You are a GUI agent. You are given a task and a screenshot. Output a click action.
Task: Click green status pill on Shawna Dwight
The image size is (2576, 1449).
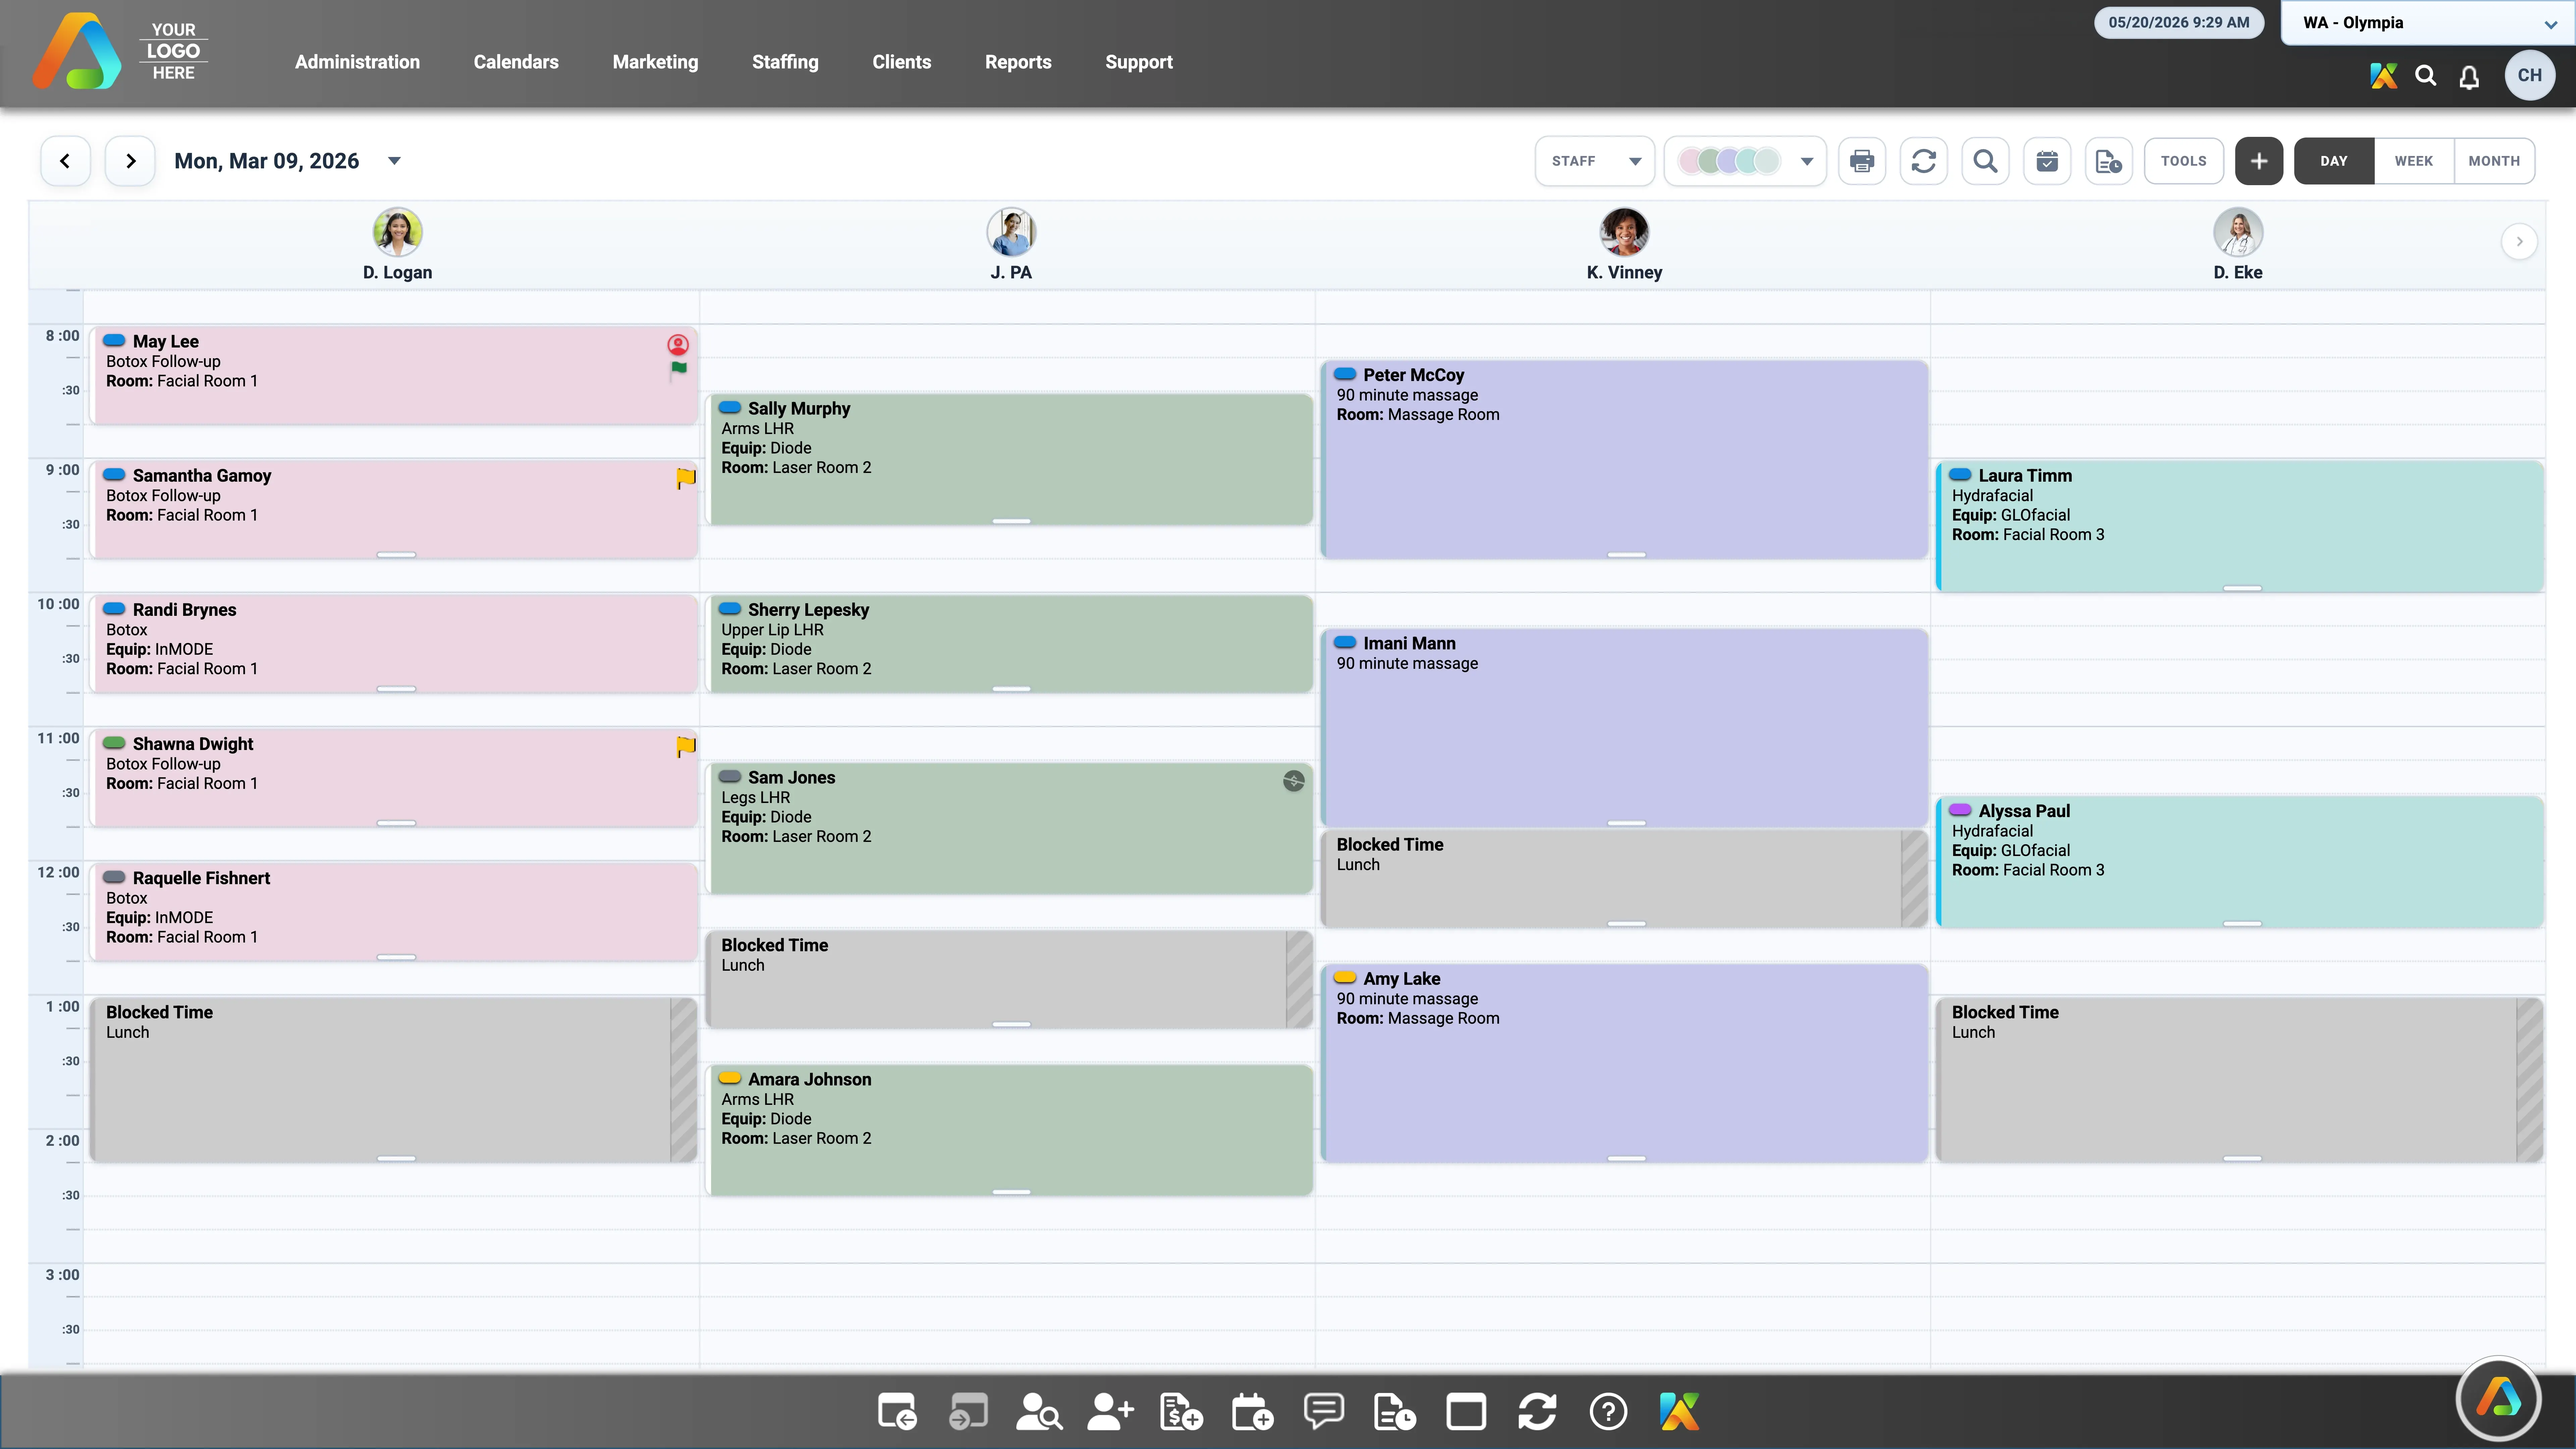click(114, 743)
